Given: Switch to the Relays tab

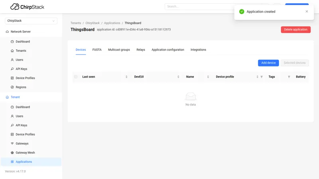Looking at the screenshot, I should click(x=141, y=50).
